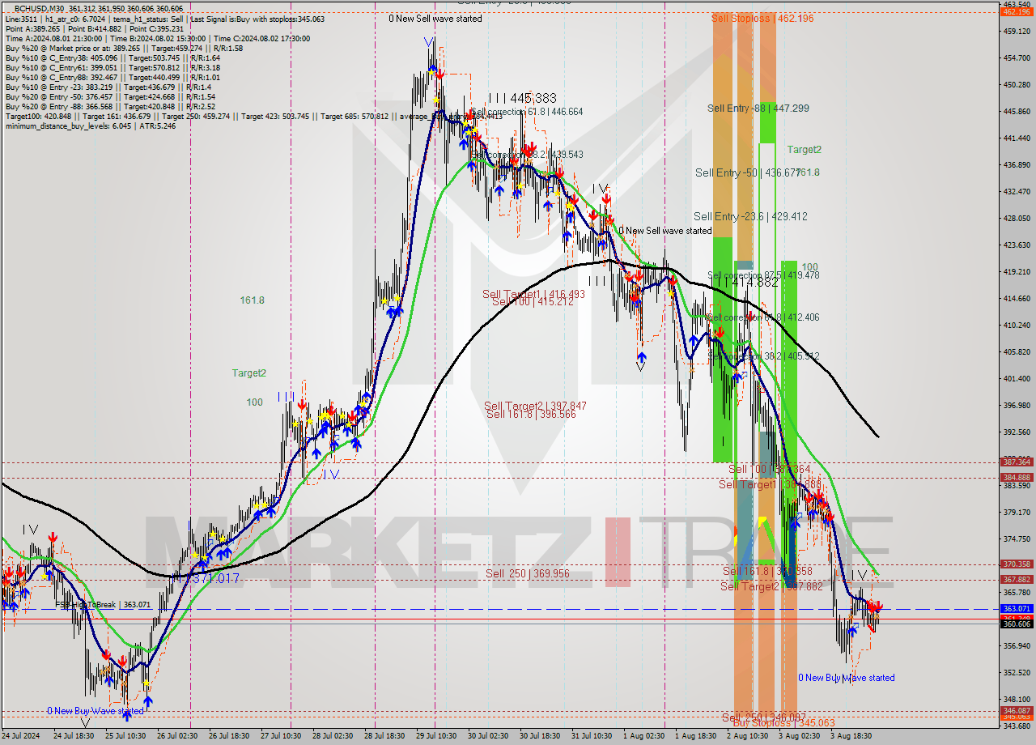Select the 'Line:3511 | h1_atr_c0' info line
Screen dimensions: 1036x745
point(165,19)
